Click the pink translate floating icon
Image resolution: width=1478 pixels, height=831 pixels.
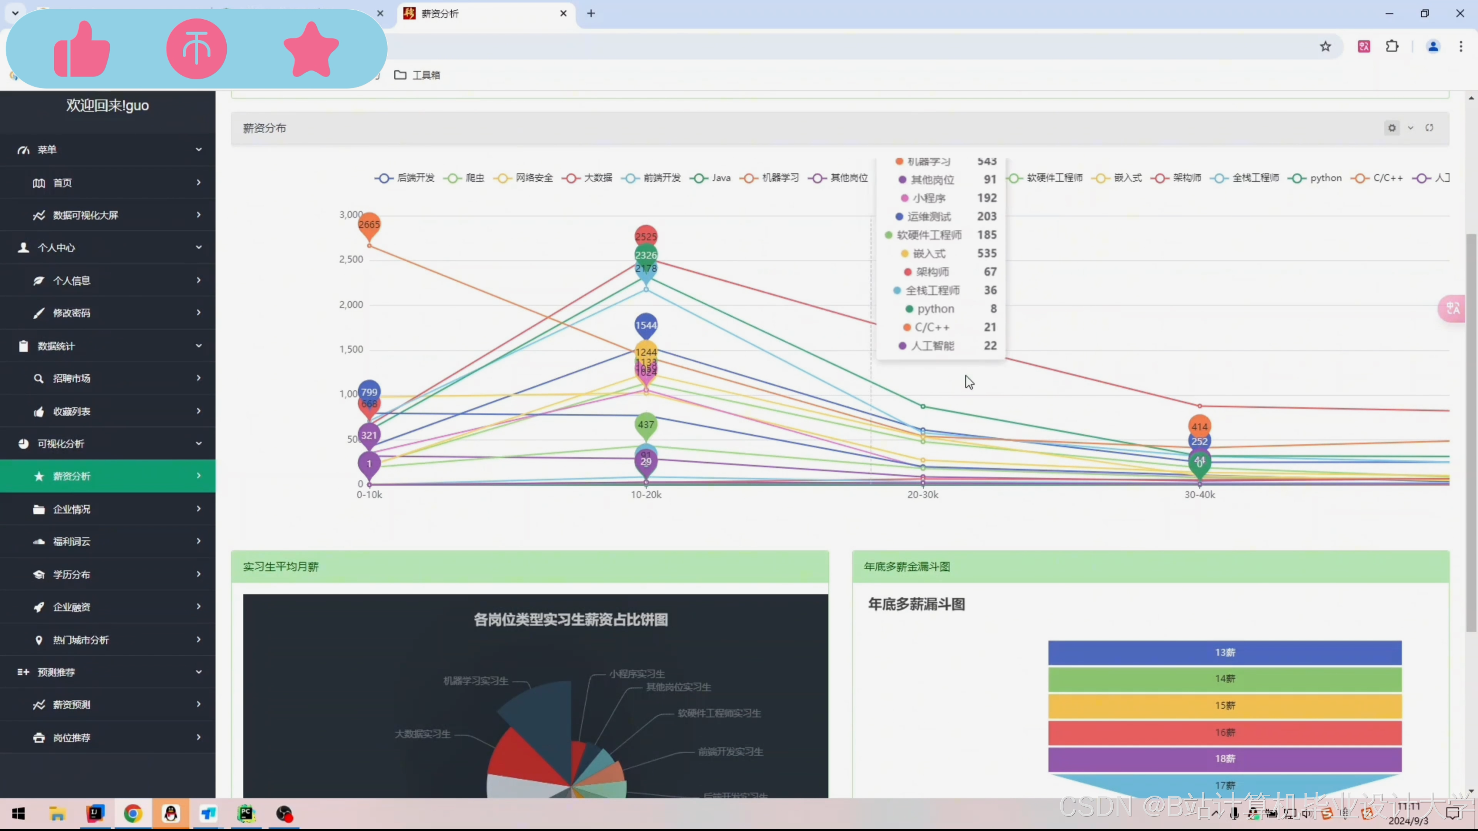[1453, 309]
